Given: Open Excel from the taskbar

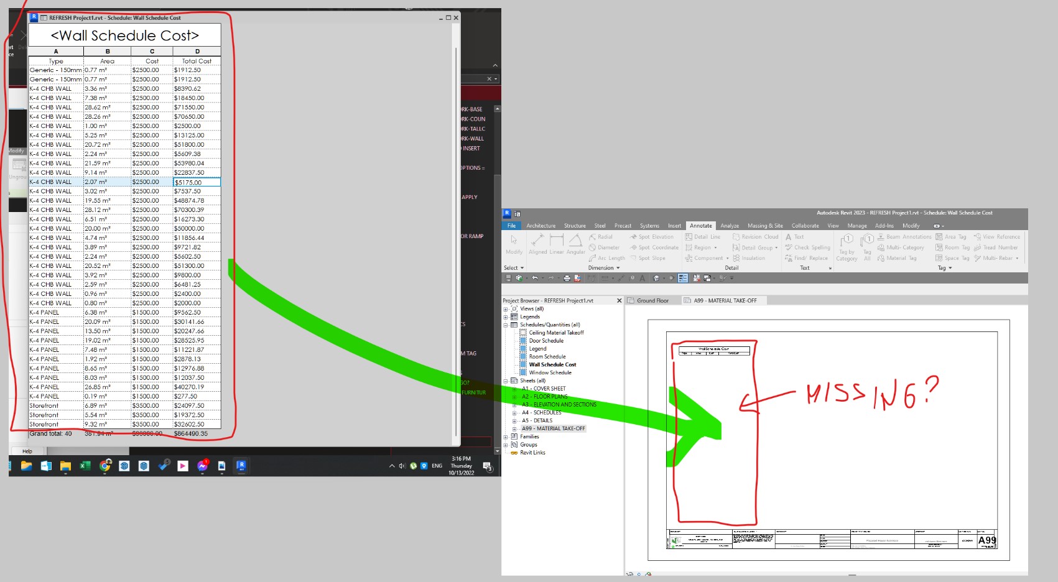Looking at the screenshot, I should coord(84,466).
